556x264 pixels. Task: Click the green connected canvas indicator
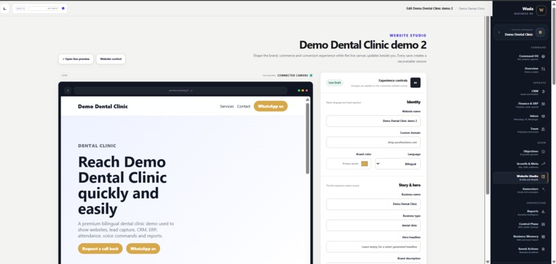click(x=311, y=75)
